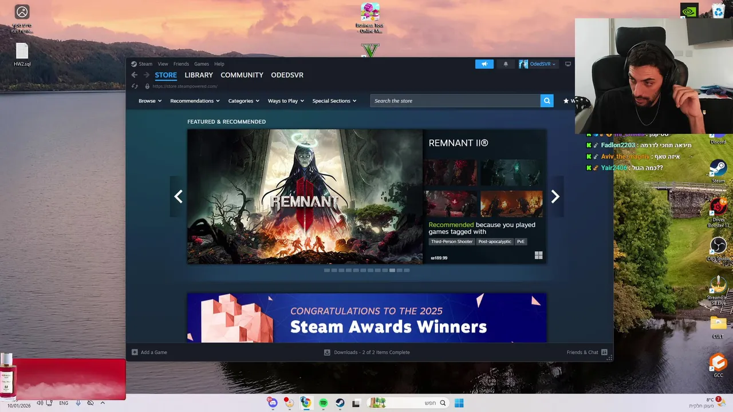This screenshot has width=733, height=412.
Task: Open the Remnant II main capsule image
Action: click(305, 196)
